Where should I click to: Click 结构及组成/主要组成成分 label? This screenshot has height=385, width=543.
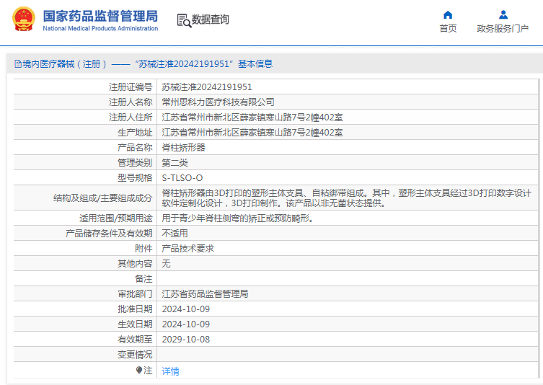click(x=102, y=198)
